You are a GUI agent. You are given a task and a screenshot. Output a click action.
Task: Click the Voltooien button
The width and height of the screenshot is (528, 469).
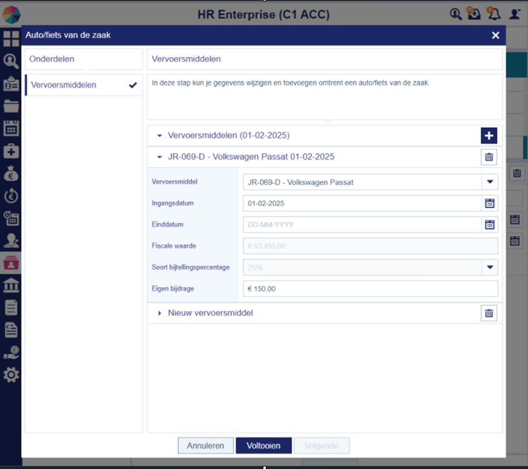pos(264,446)
